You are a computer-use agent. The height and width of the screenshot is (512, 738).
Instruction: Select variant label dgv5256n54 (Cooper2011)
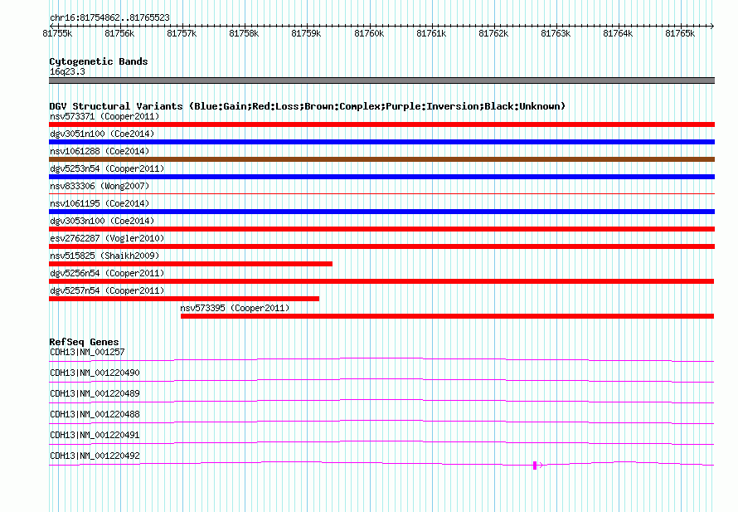107,273
